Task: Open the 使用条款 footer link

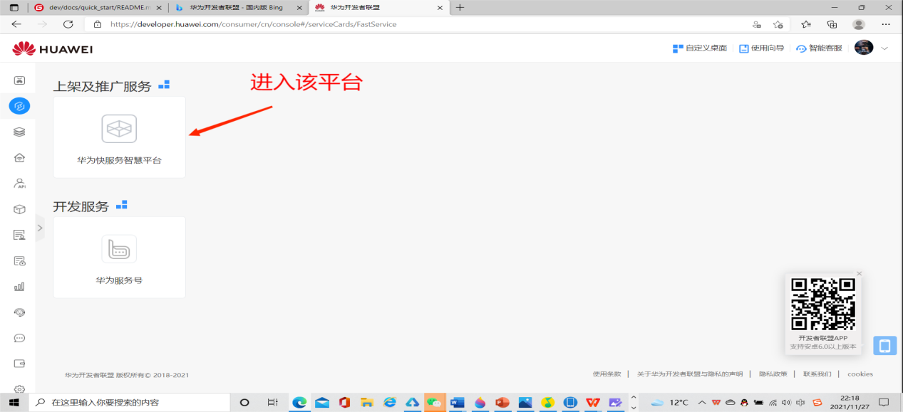Action: (607, 374)
